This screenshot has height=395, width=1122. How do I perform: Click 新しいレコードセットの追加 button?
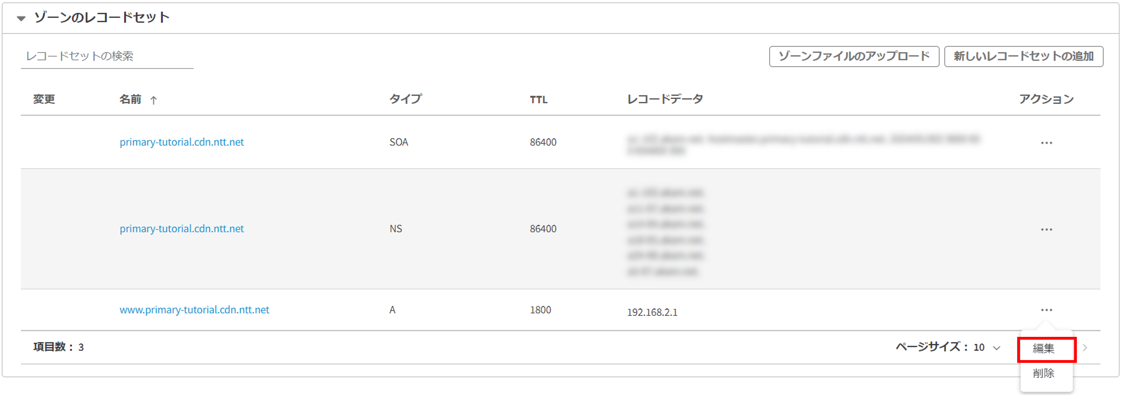pyautogui.click(x=1024, y=56)
